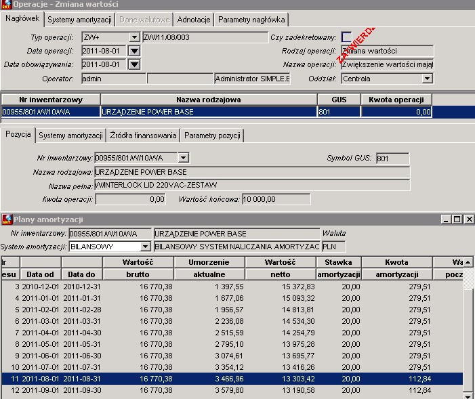Image resolution: width=475 pixels, height=399 pixels.
Task: Open the Nr inwentarzowy position dropdown
Action: point(183,158)
